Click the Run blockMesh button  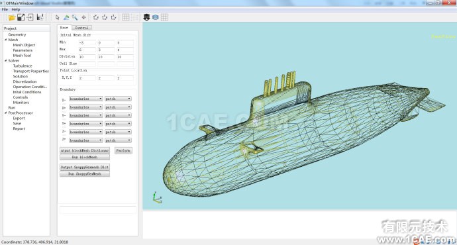pos(85,157)
